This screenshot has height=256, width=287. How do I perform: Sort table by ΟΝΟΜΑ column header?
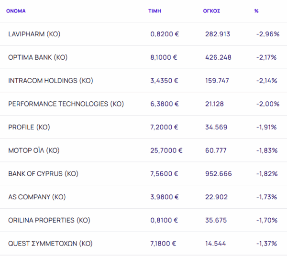coord(16,11)
